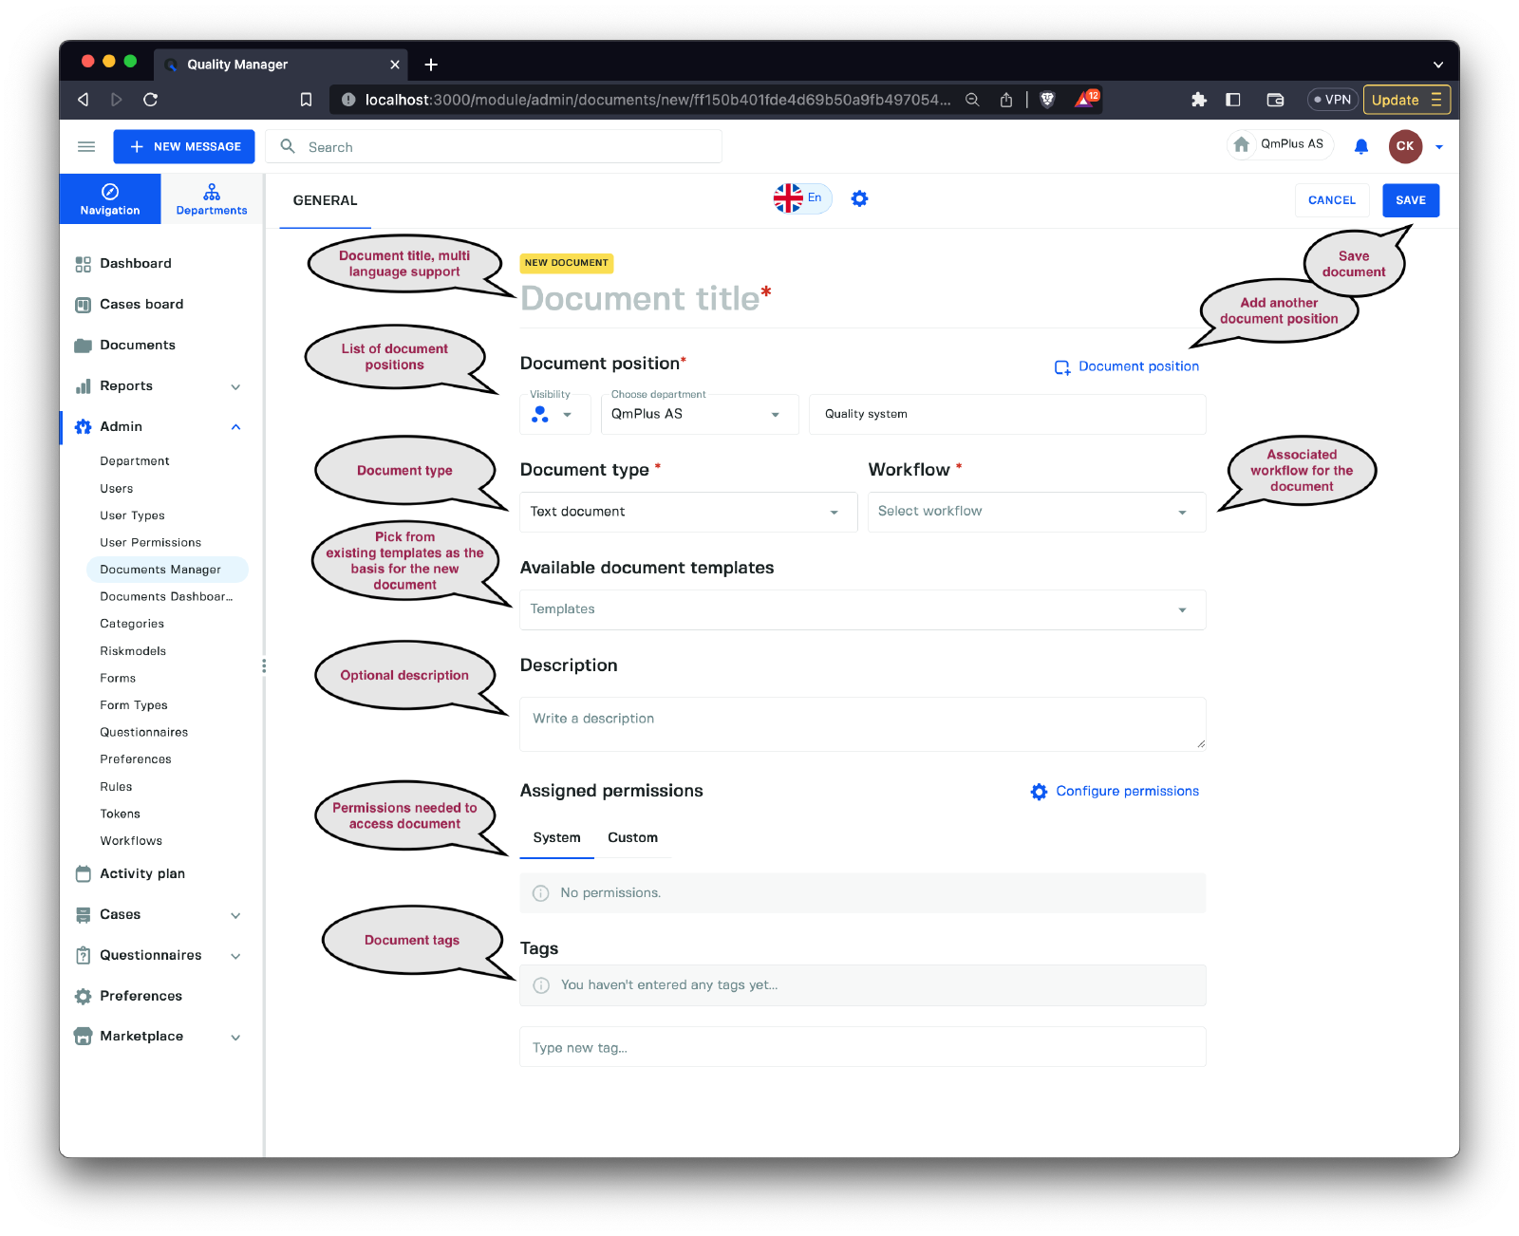Screen dimensions: 1519x1236
Task: Click the QmPlus AS home icon
Action: (1242, 145)
